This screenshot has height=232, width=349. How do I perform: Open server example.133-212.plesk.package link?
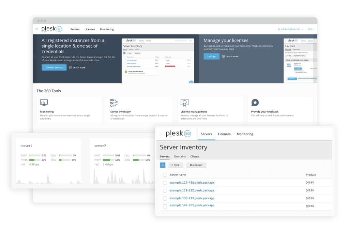pyautogui.click(x=192, y=198)
